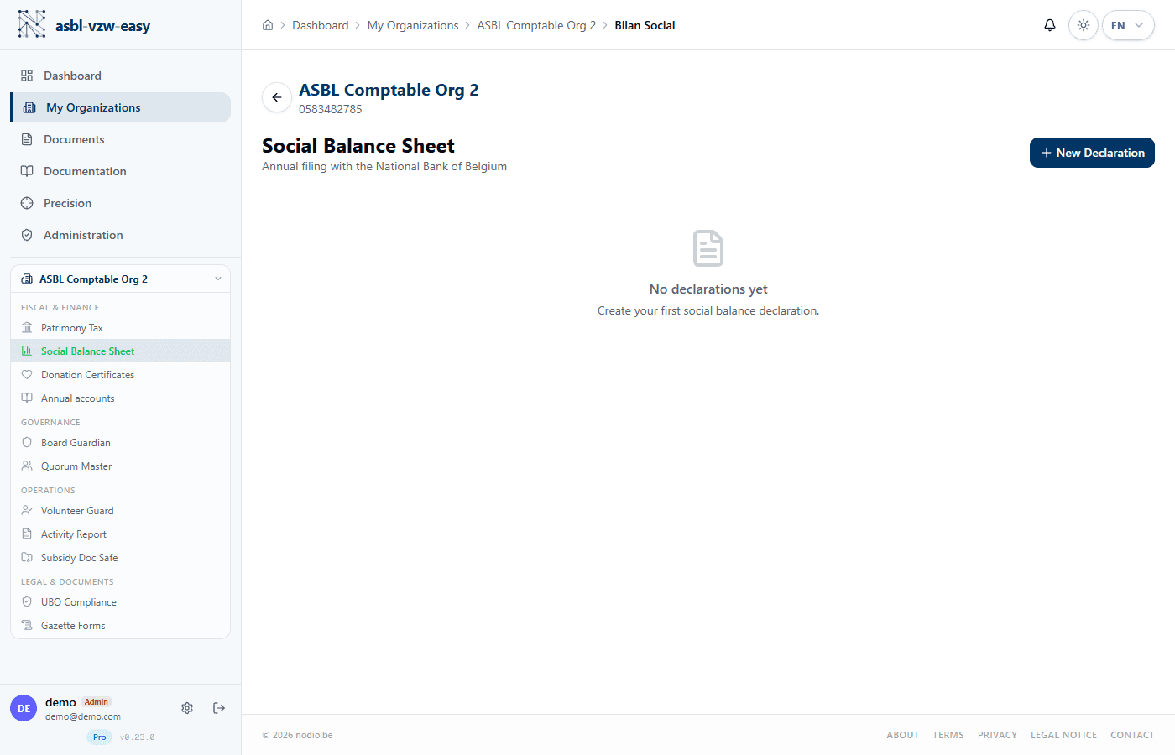The image size is (1175, 755).
Task: Open Board Guardian module
Action: pyautogui.click(x=120, y=443)
